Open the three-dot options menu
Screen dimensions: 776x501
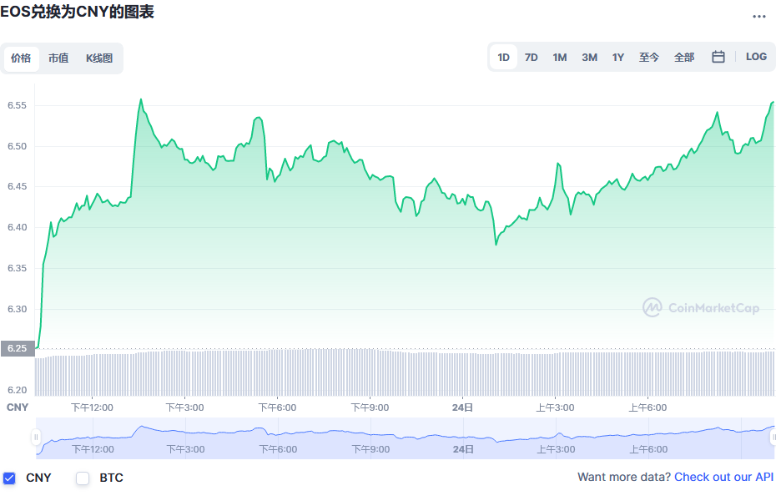760,16
